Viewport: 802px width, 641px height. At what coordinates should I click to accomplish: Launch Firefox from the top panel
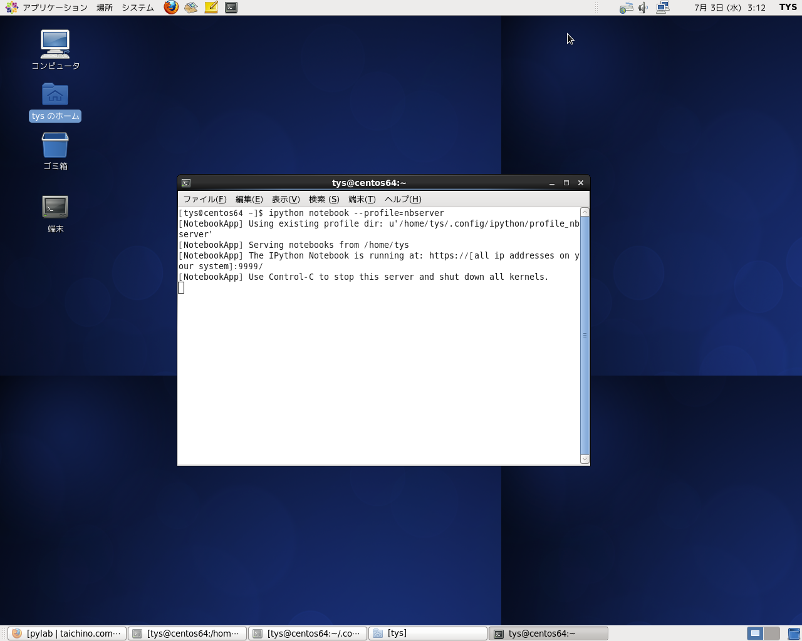(171, 8)
